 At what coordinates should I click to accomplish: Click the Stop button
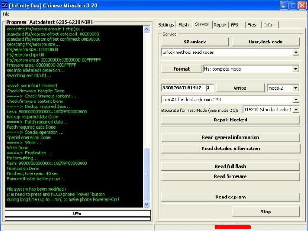click(266, 212)
